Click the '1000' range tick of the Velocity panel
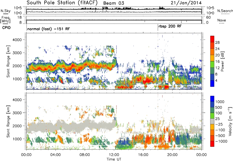Viewport: 233px width, 161px height. pyautogui.click(x=17, y=139)
